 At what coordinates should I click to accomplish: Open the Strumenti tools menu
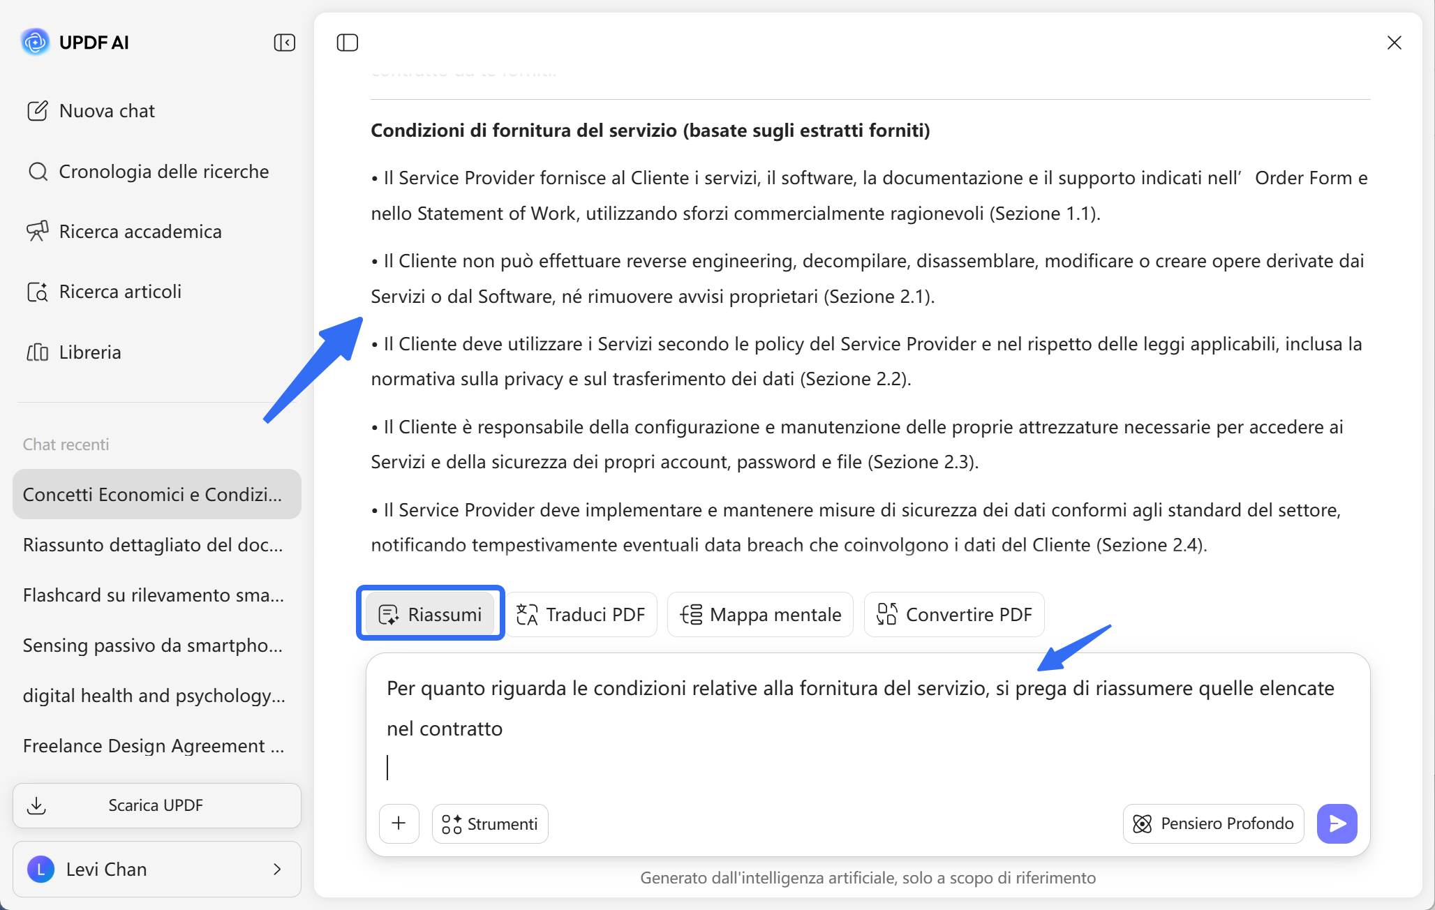[x=490, y=823]
